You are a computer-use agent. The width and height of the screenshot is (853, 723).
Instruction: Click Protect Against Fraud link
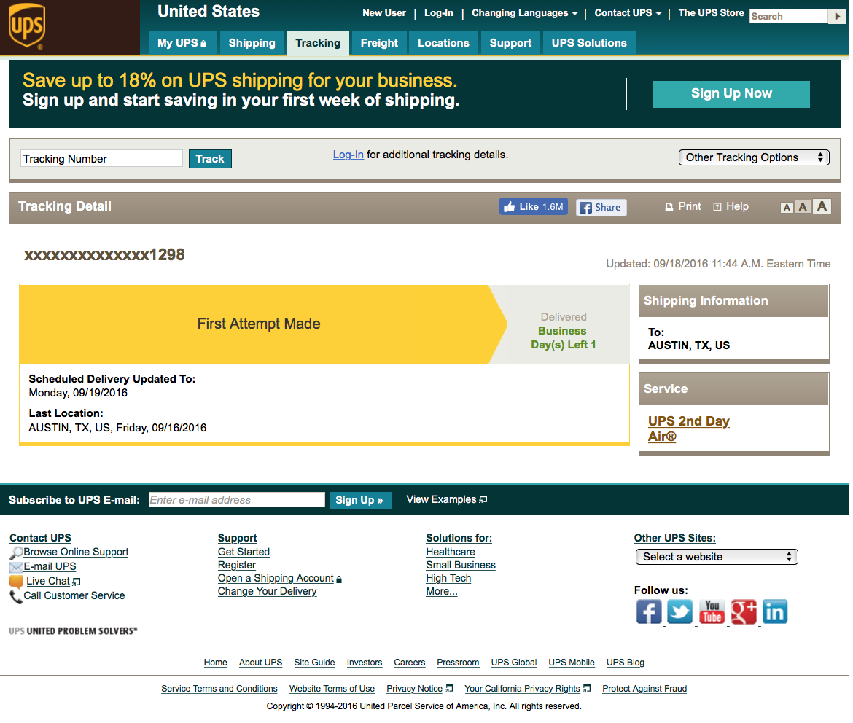(x=644, y=689)
